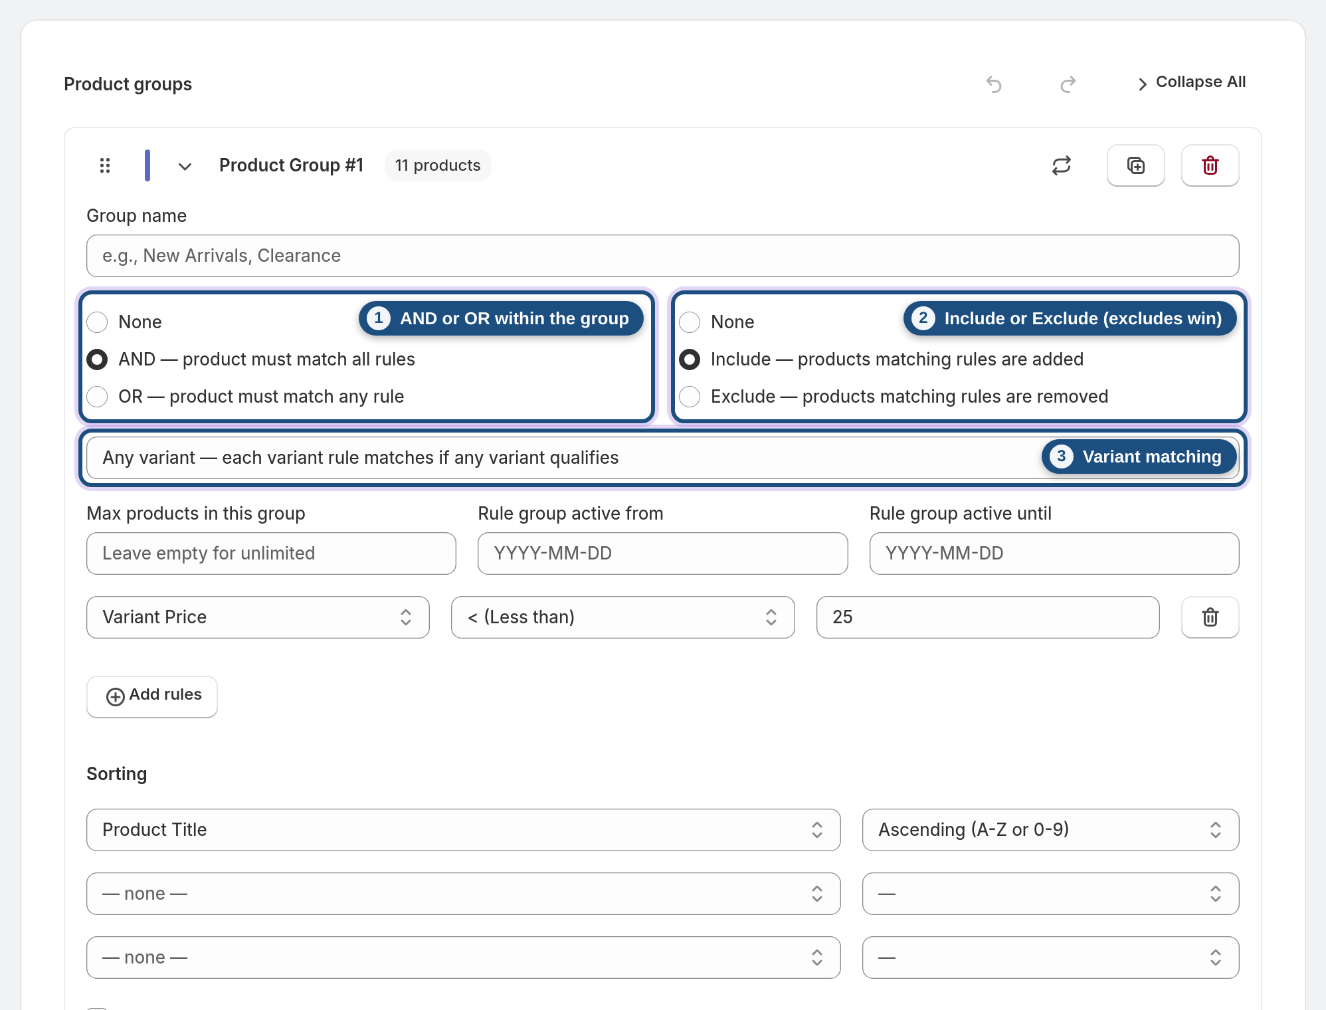Click the undo arrow icon
This screenshot has height=1010, width=1326.
(994, 84)
